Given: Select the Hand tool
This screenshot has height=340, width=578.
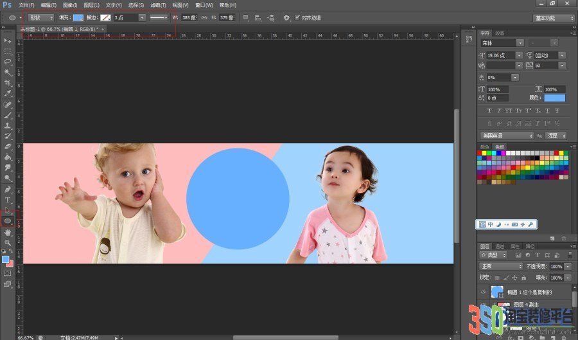Looking at the screenshot, I should coord(7,233).
